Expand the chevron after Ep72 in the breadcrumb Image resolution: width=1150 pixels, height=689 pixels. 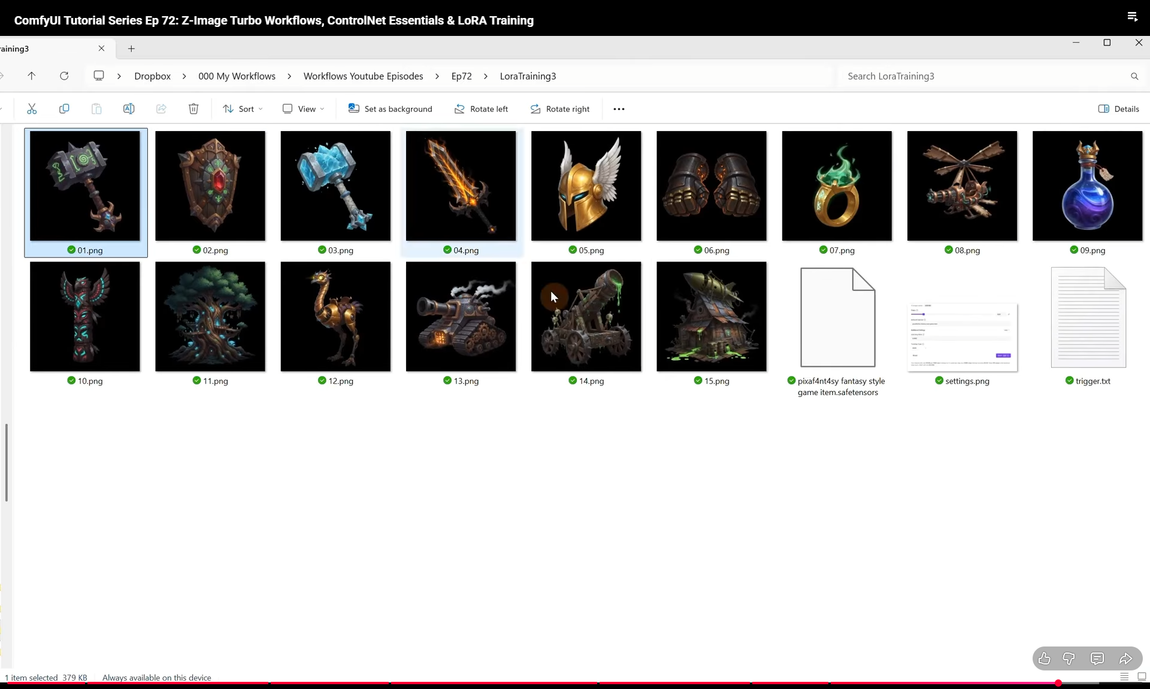pos(486,76)
